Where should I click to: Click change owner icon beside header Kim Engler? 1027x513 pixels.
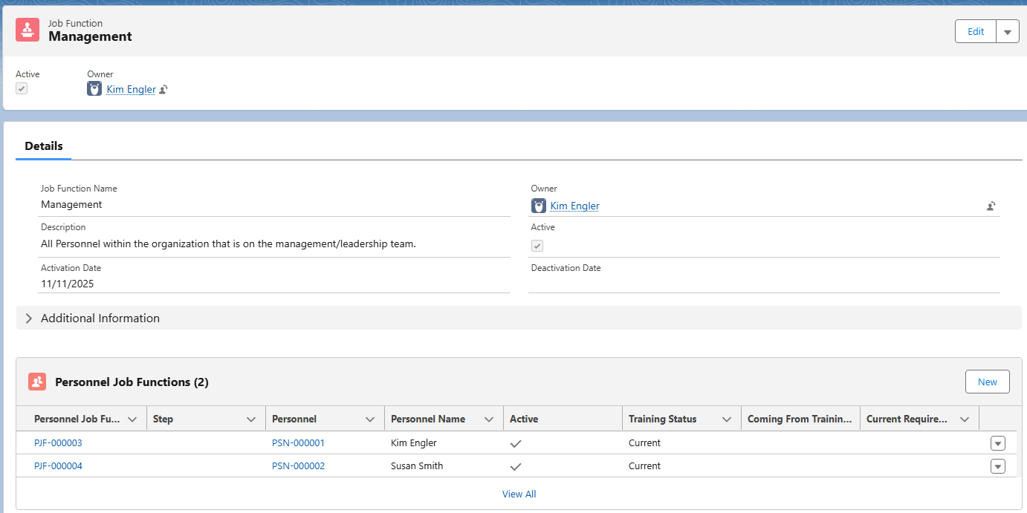[x=163, y=90]
